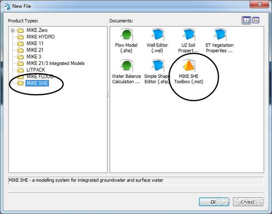Select the MIKE Zero product type
The width and height of the screenshot is (272, 214).
pyautogui.click(x=37, y=30)
